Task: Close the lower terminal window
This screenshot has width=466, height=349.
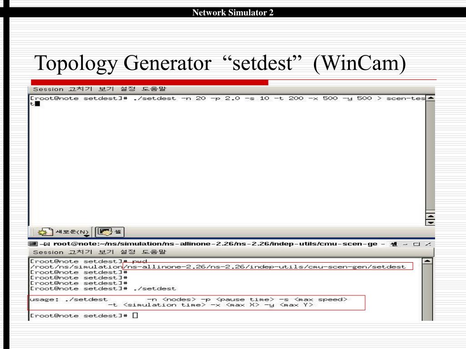Action: (428, 244)
